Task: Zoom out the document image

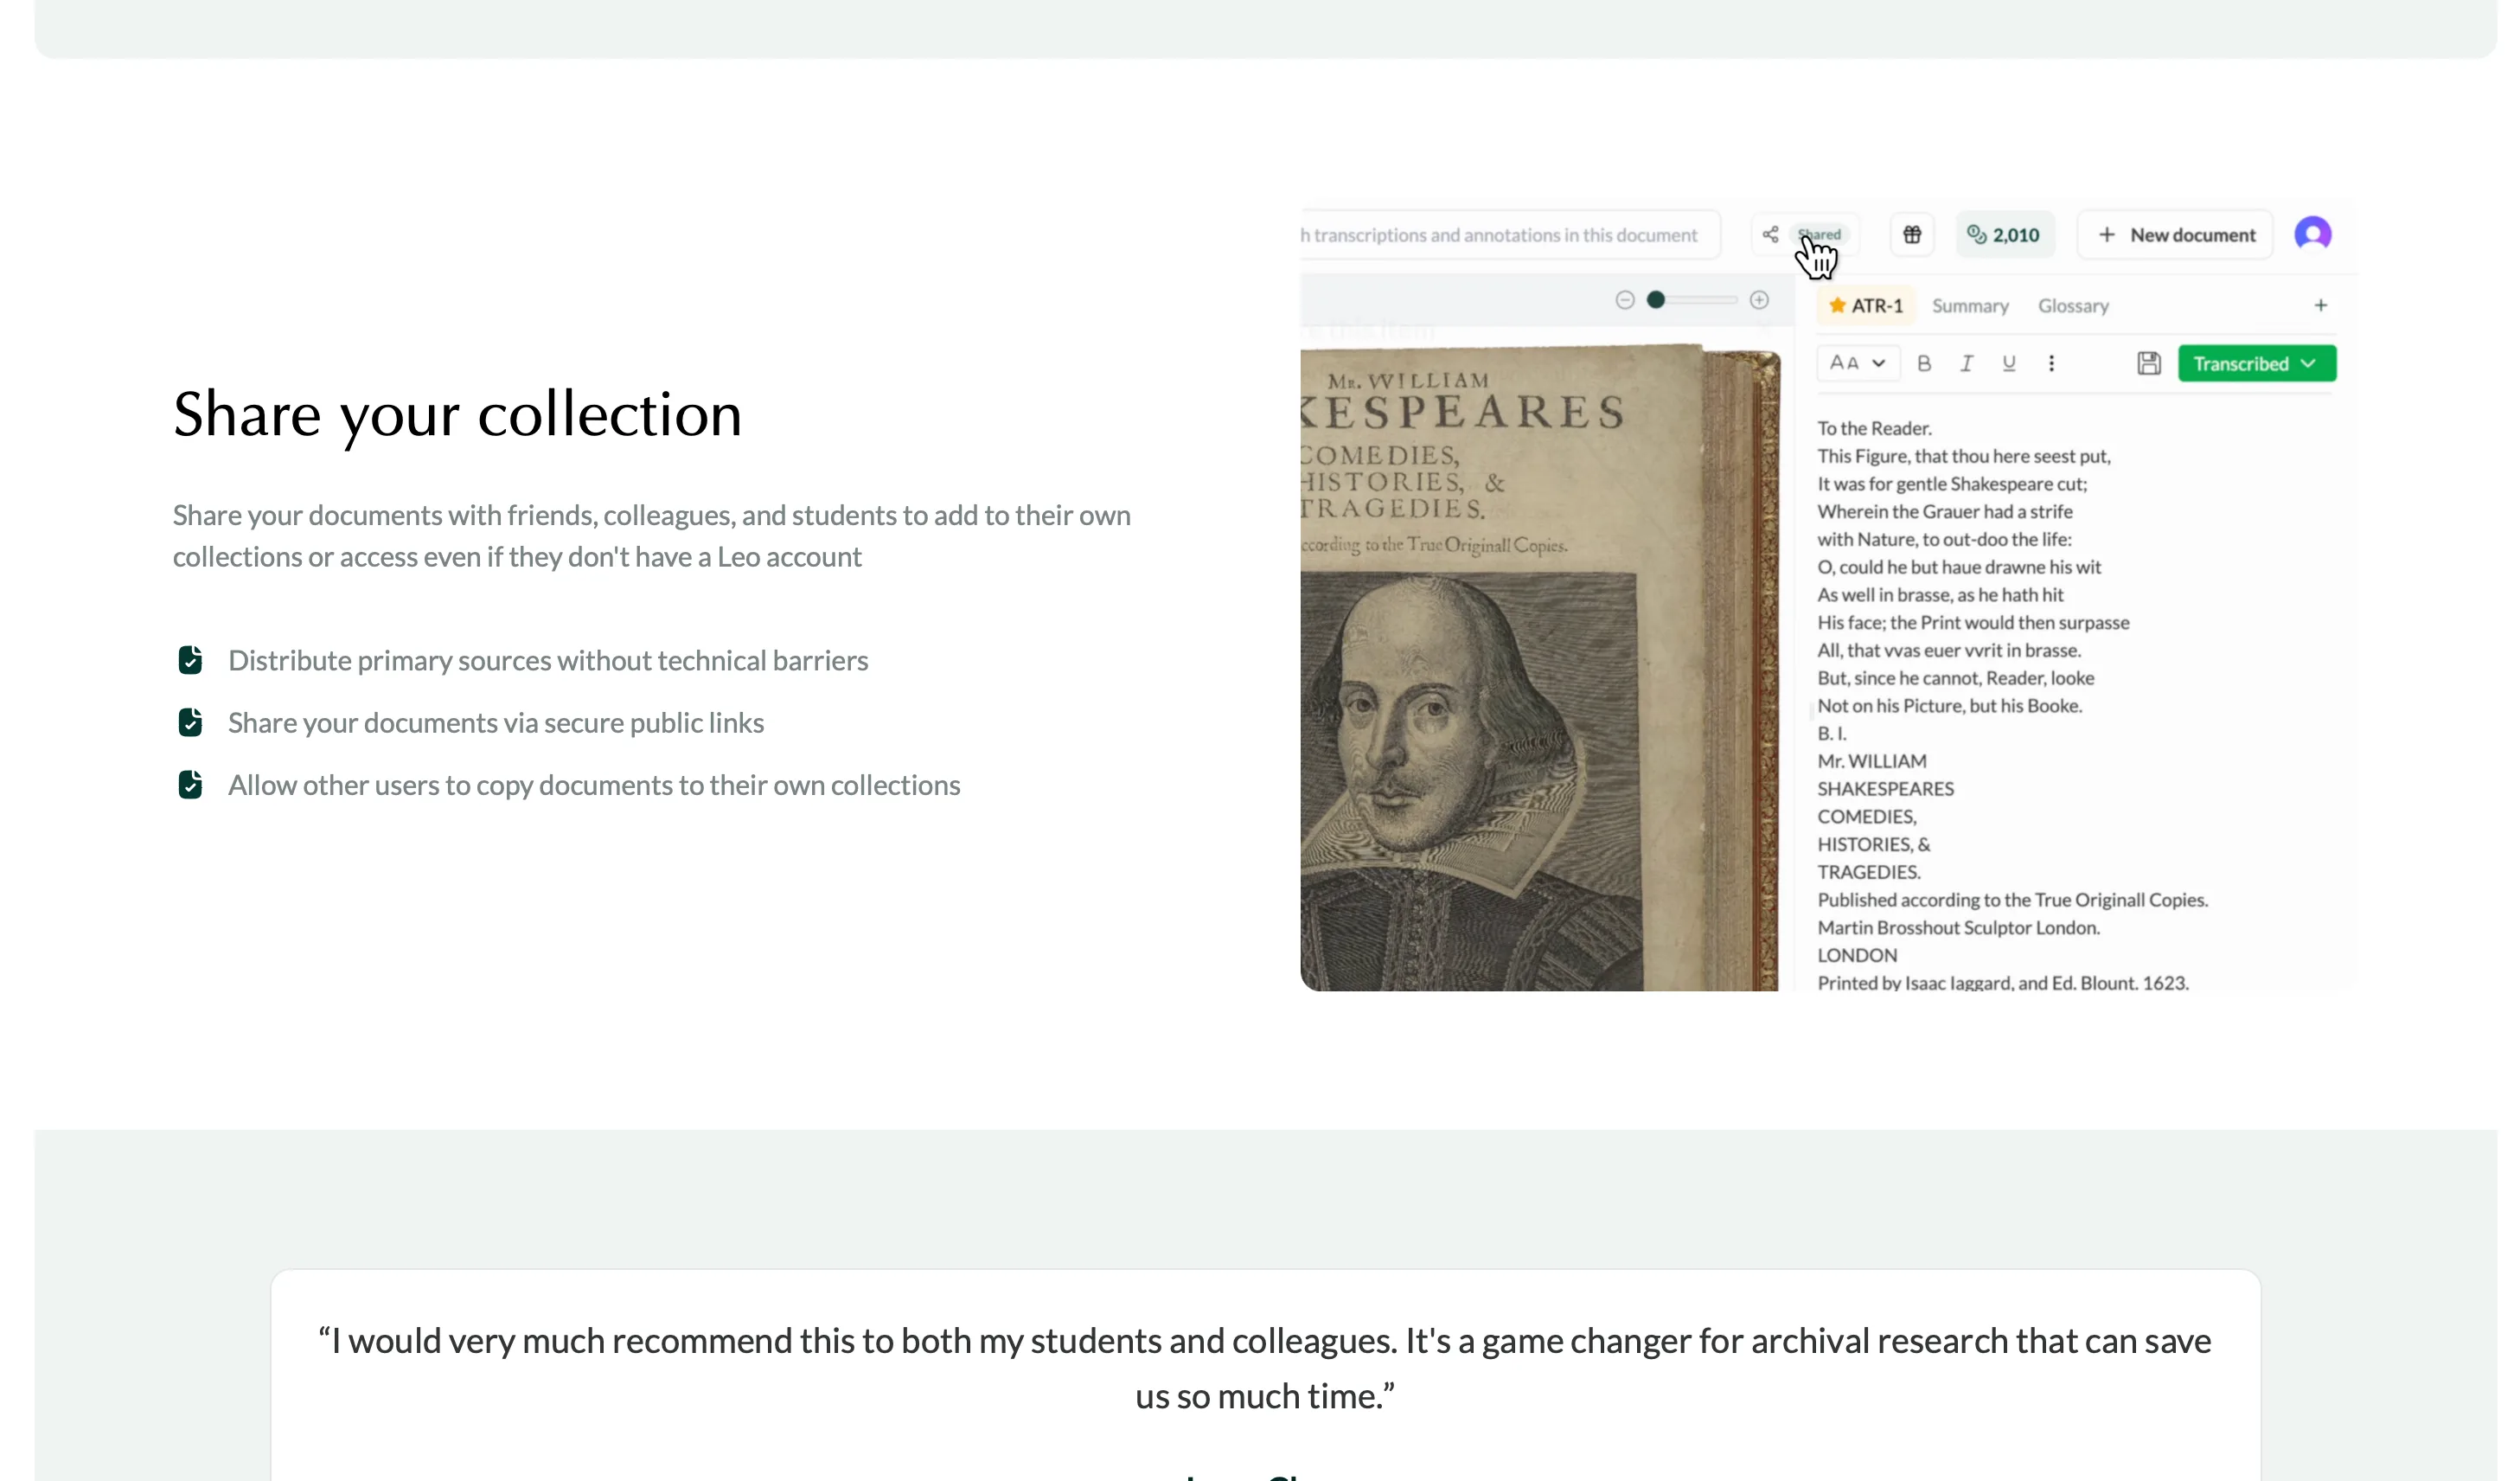Action: [x=1625, y=300]
